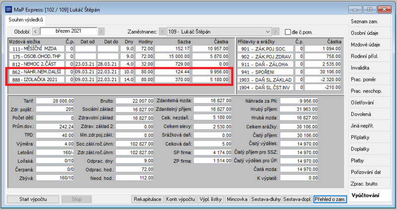Click the Tarif field showing 28 000.00

click(x=55, y=101)
